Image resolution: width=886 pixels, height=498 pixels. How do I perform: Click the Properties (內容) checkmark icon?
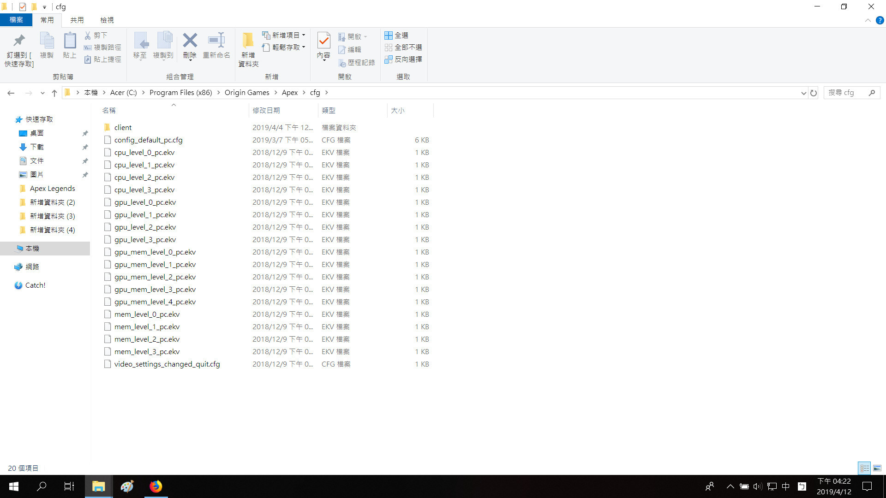point(323,41)
